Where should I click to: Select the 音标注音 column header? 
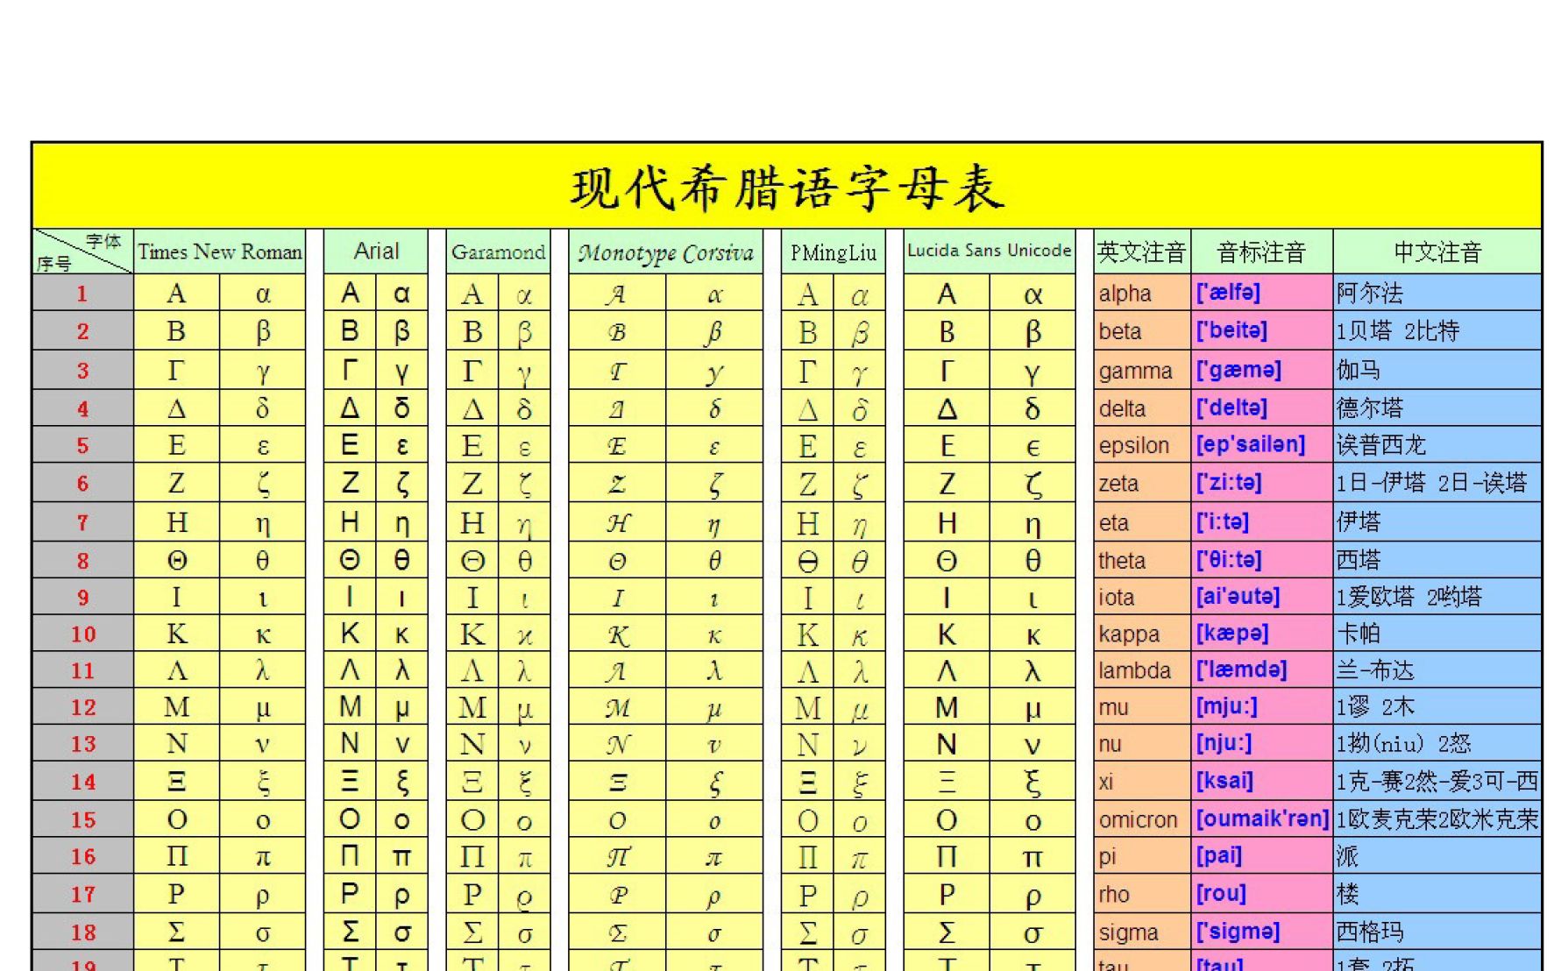[x=1262, y=252]
